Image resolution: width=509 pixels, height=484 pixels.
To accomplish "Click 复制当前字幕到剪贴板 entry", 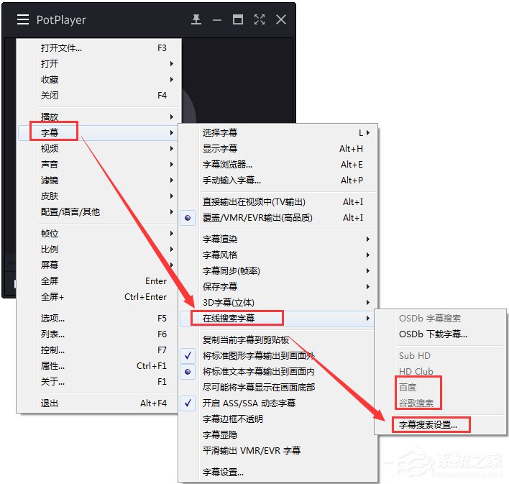I will pos(278,339).
